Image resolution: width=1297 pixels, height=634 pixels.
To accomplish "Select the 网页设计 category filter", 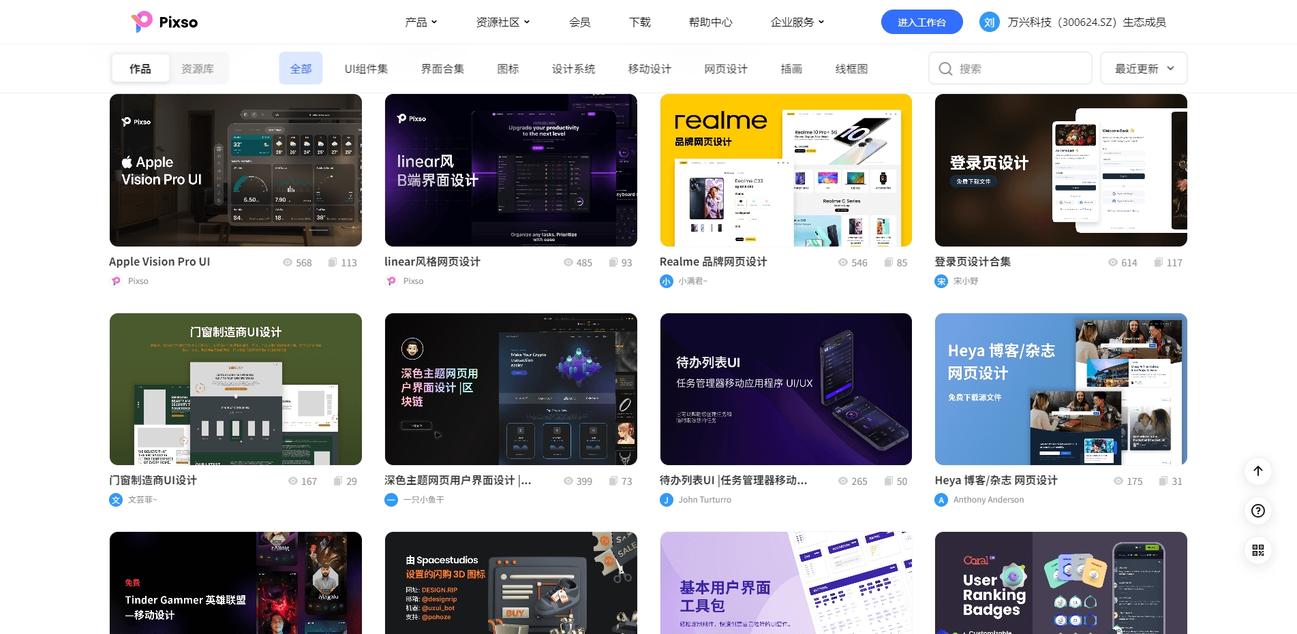I will point(726,68).
